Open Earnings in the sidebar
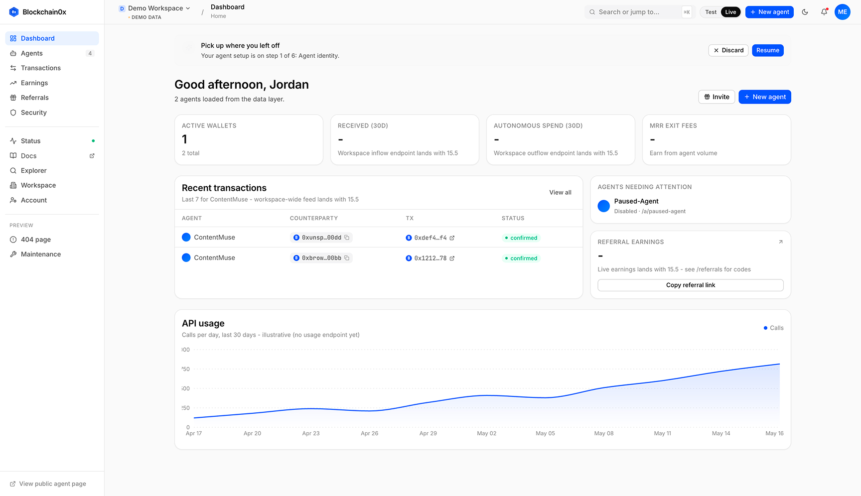The image size is (861, 496). (x=52, y=83)
